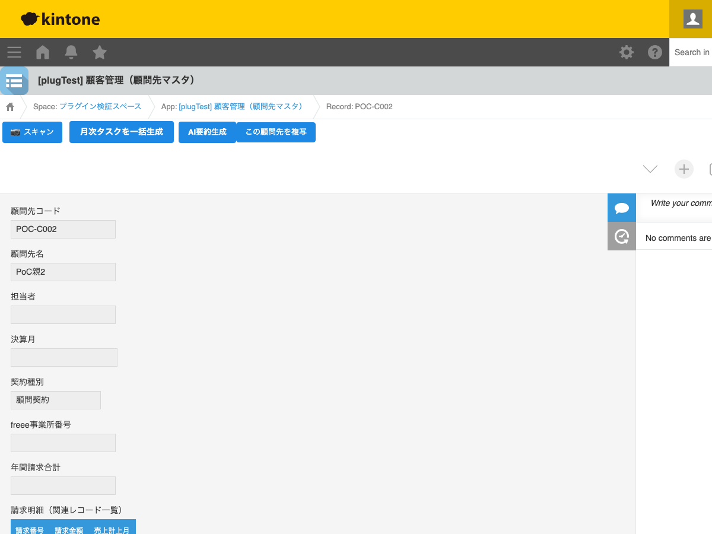Click この顧問先を複写 button
712x534 pixels.
click(x=276, y=132)
